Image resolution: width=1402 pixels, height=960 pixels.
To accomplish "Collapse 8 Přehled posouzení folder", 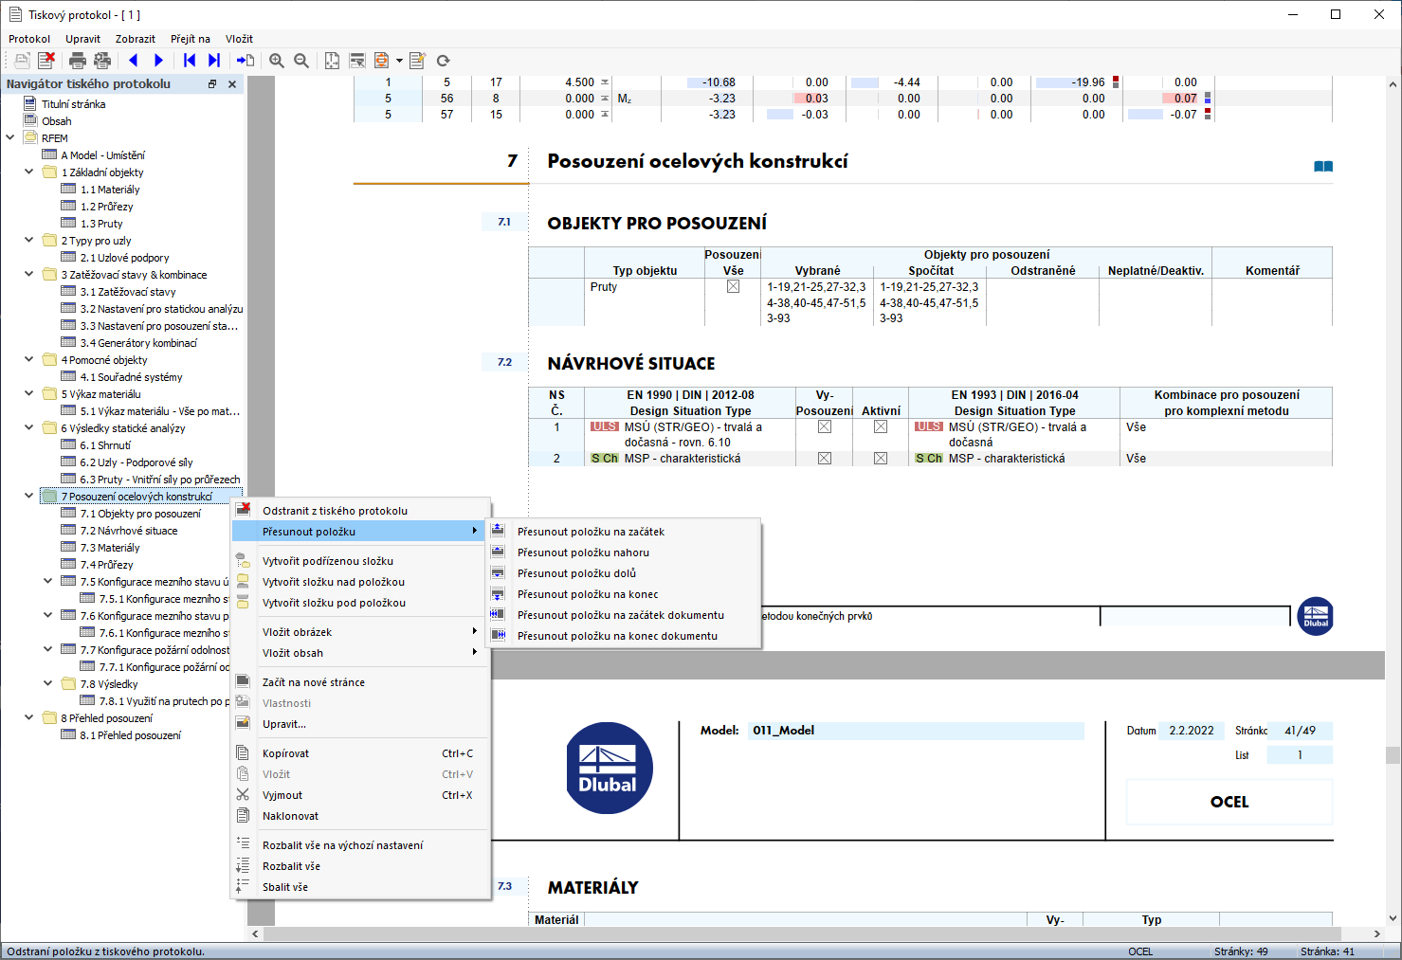I will (29, 718).
